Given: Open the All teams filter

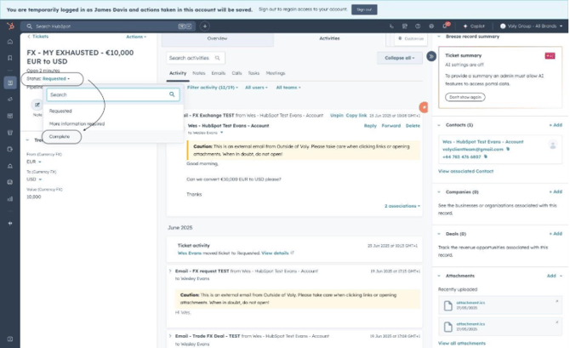Looking at the screenshot, I should click(288, 88).
